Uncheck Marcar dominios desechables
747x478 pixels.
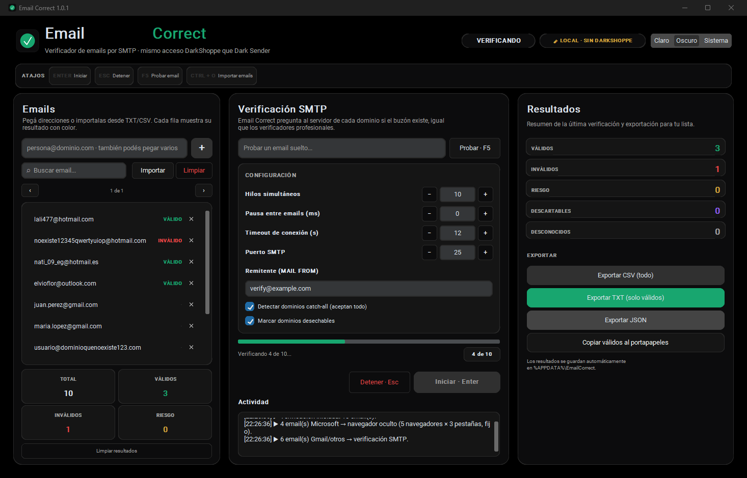click(250, 321)
